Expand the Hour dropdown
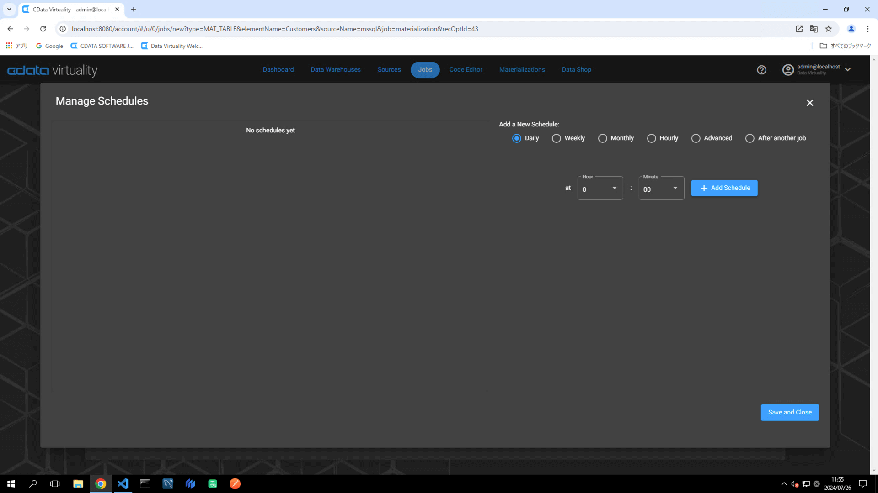This screenshot has height=493, width=878. tap(600, 189)
